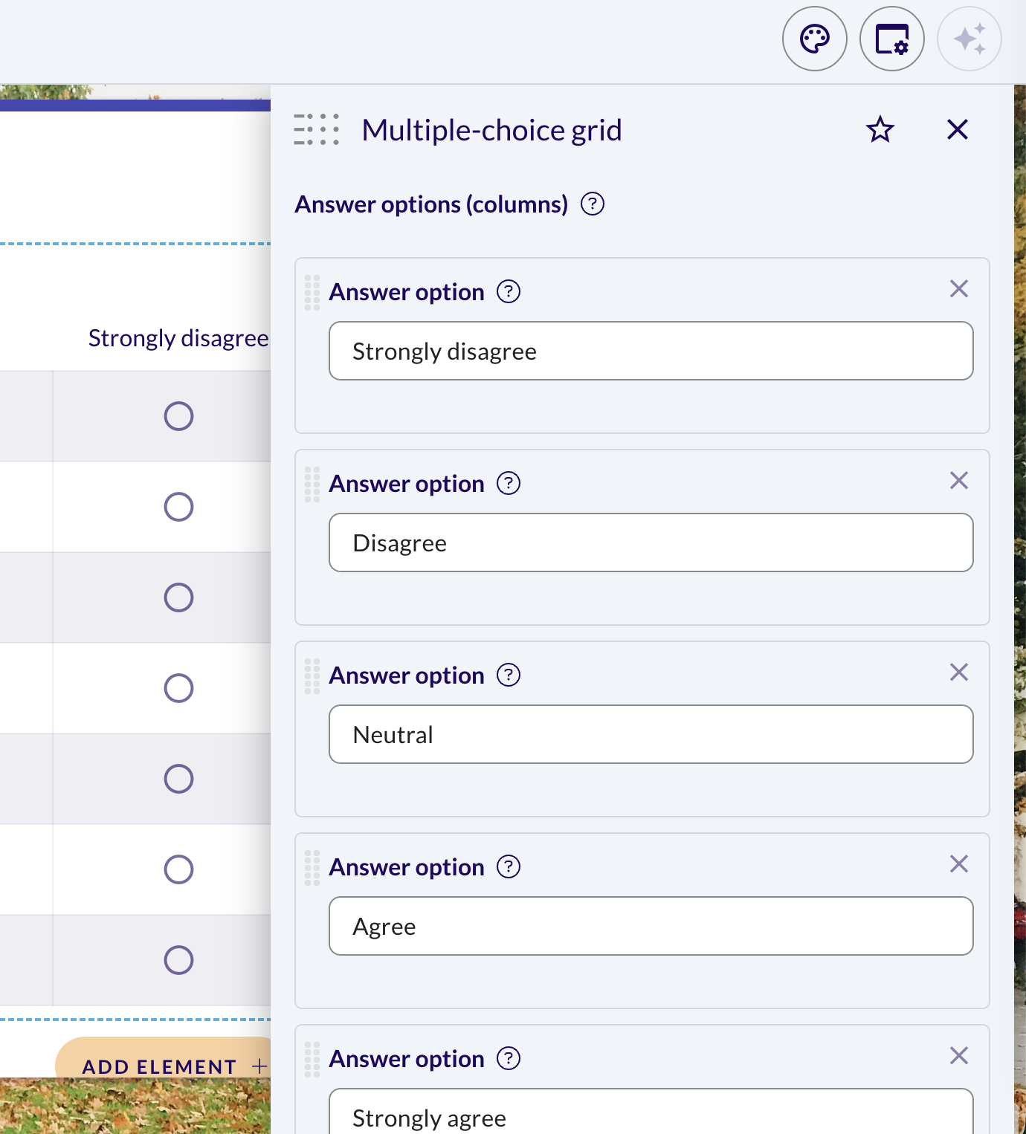Grab drag handle of Neutral option
This screenshot has height=1134, width=1026.
point(312,676)
